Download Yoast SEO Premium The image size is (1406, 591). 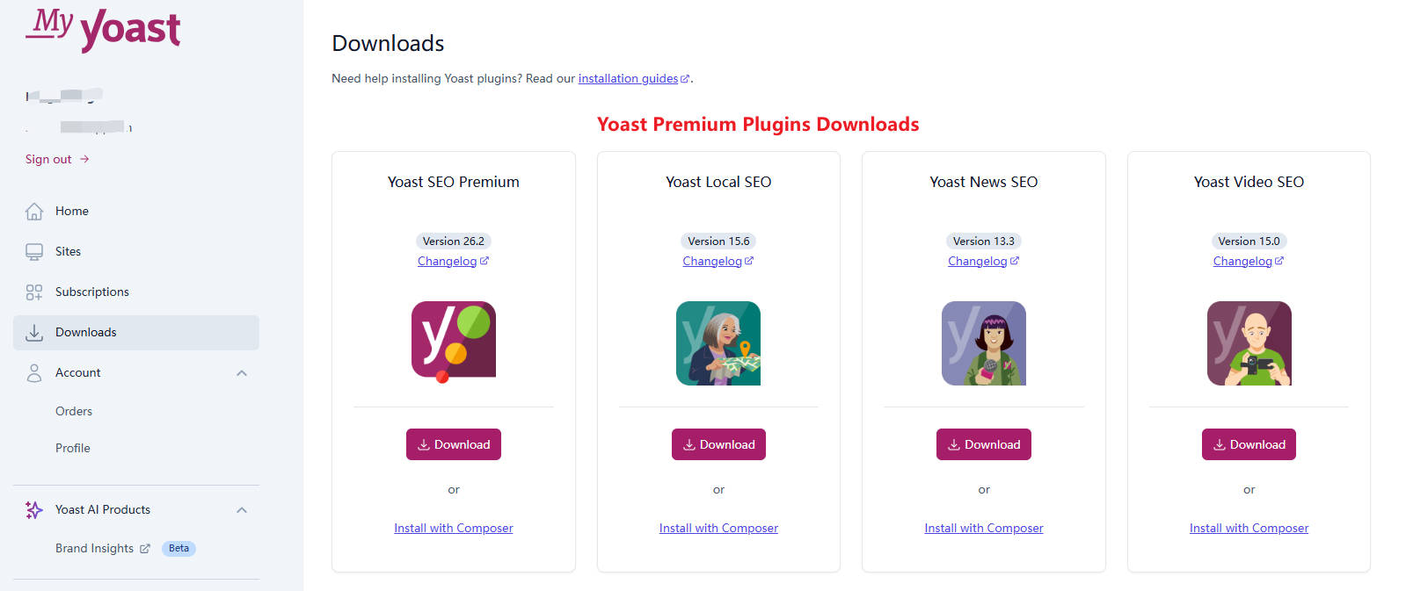453,444
